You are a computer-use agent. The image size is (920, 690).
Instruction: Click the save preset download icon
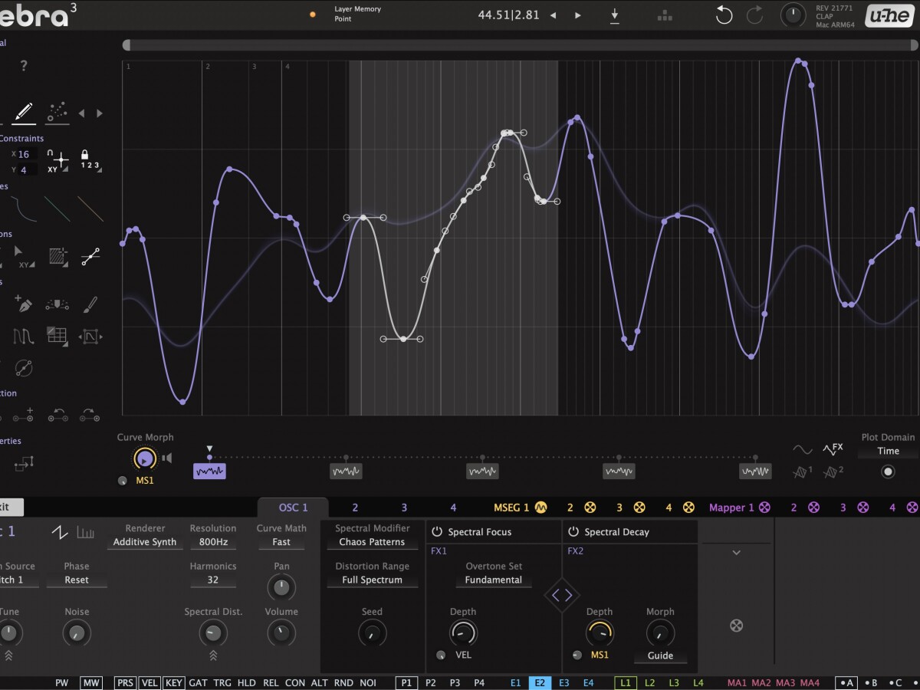(x=614, y=15)
